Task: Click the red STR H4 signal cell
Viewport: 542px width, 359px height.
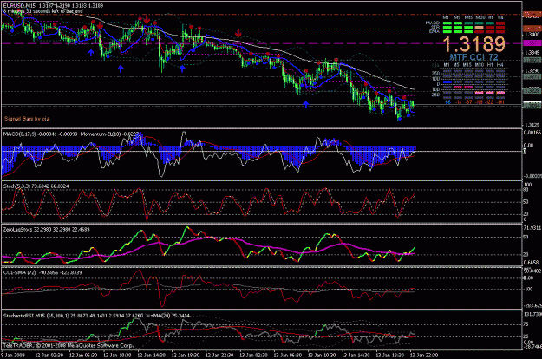Action: (500, 28)
